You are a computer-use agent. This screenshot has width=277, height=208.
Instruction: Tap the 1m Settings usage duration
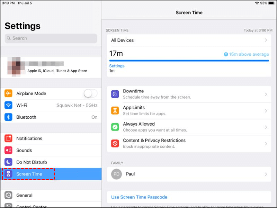tap(112, 71)
